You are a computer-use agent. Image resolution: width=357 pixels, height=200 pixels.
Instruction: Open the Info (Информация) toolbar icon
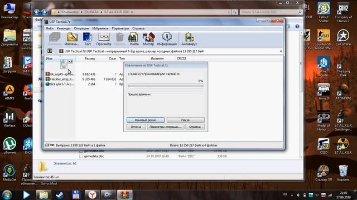point(167,39)
